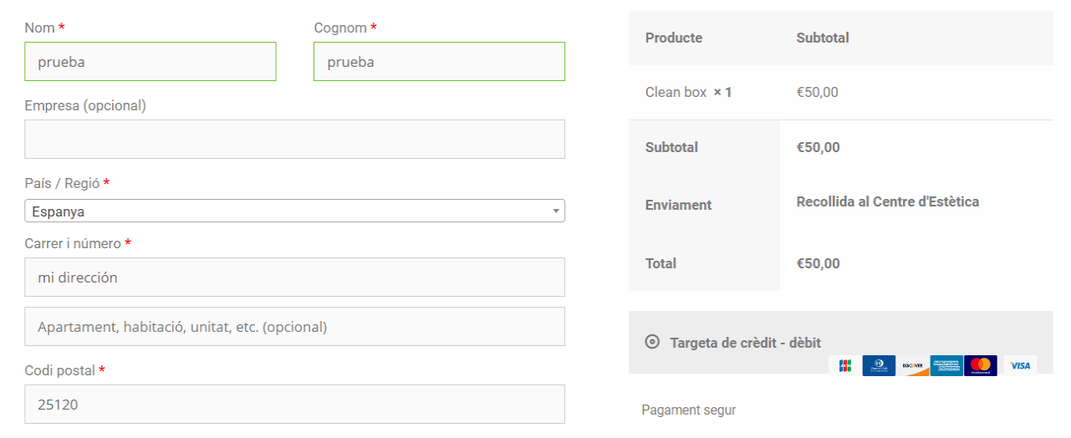Click the Codi postal field with 25120
1071x438 pixels.
tap(294, 404)
